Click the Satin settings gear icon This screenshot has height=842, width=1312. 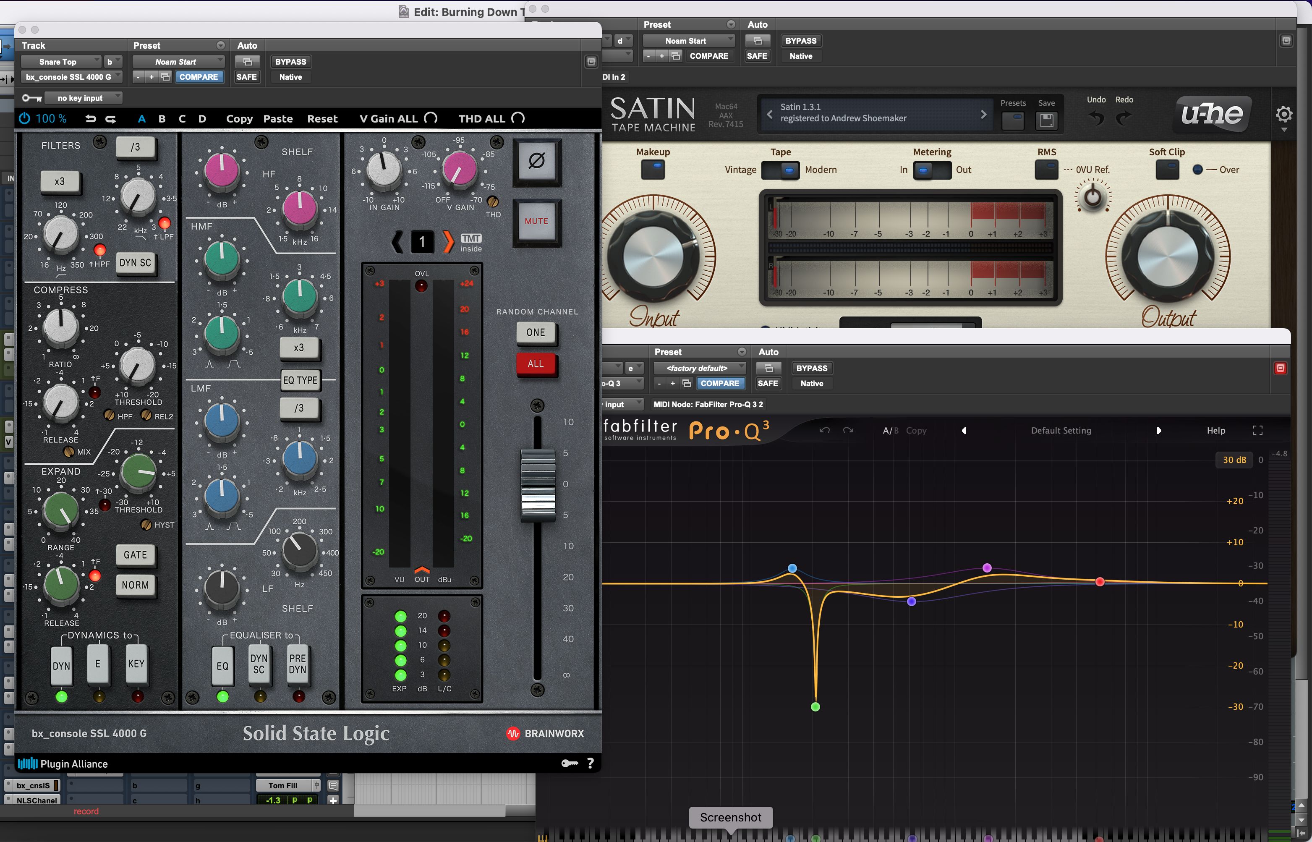point(1284,114)
